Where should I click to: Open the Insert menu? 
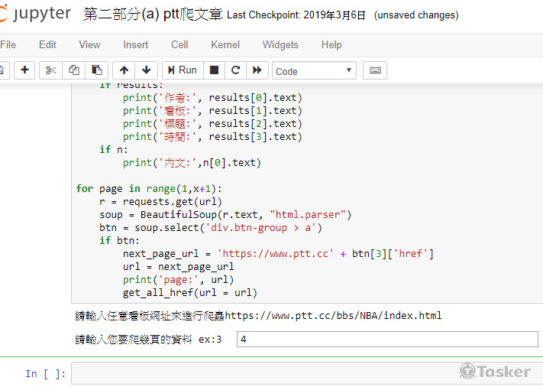(x=136, y=44)
